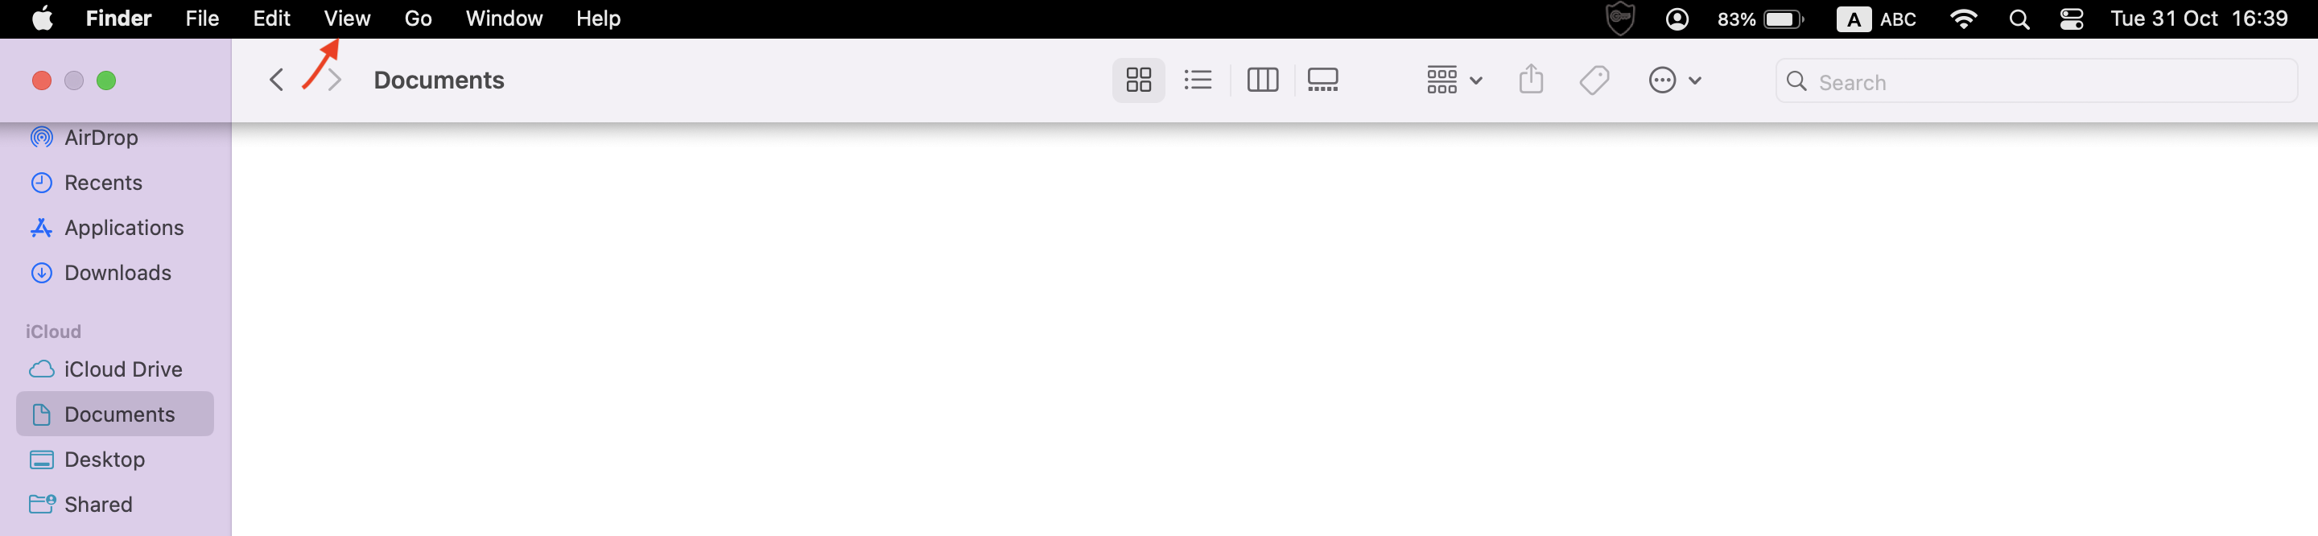Open the View menu
This screenshot has height=536, width=2318.
pyautogui.click(x=346, y=19)
